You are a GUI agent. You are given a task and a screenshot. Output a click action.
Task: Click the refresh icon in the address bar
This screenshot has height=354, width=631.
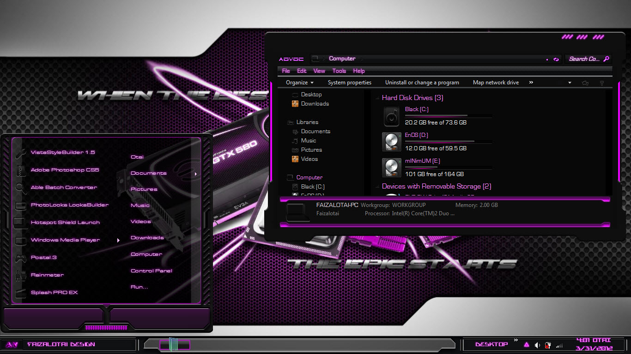coord(556,59)
